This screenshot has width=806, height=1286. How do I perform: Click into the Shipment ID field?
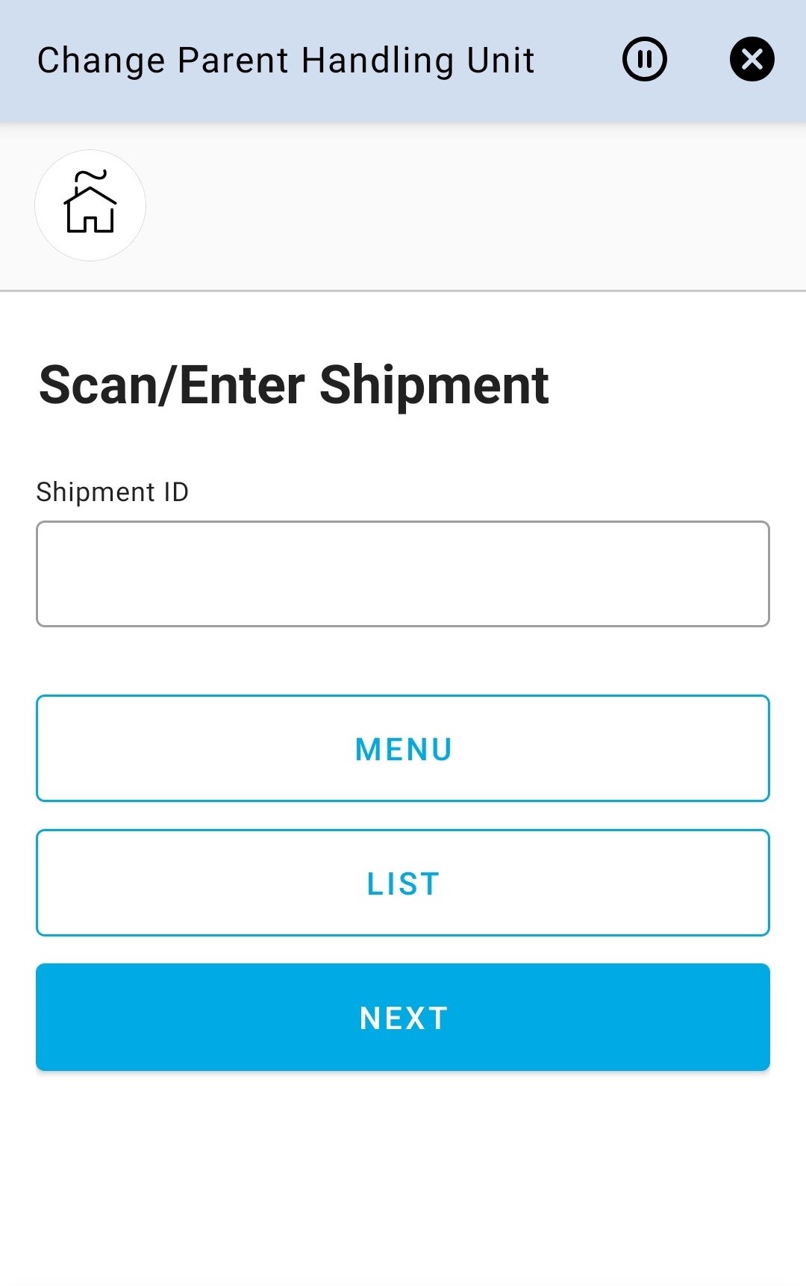pyautogui.click(x=403, y=574)
